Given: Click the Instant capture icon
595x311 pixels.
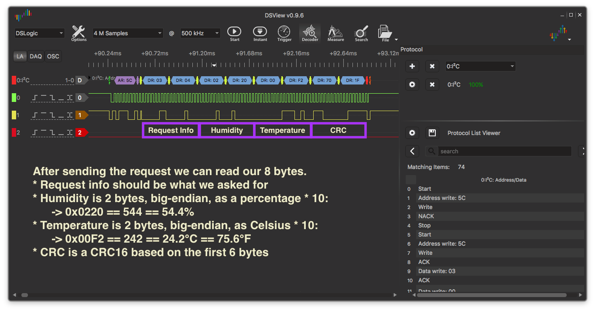Looking at the screenshot, I should click(x=260, y=33).
